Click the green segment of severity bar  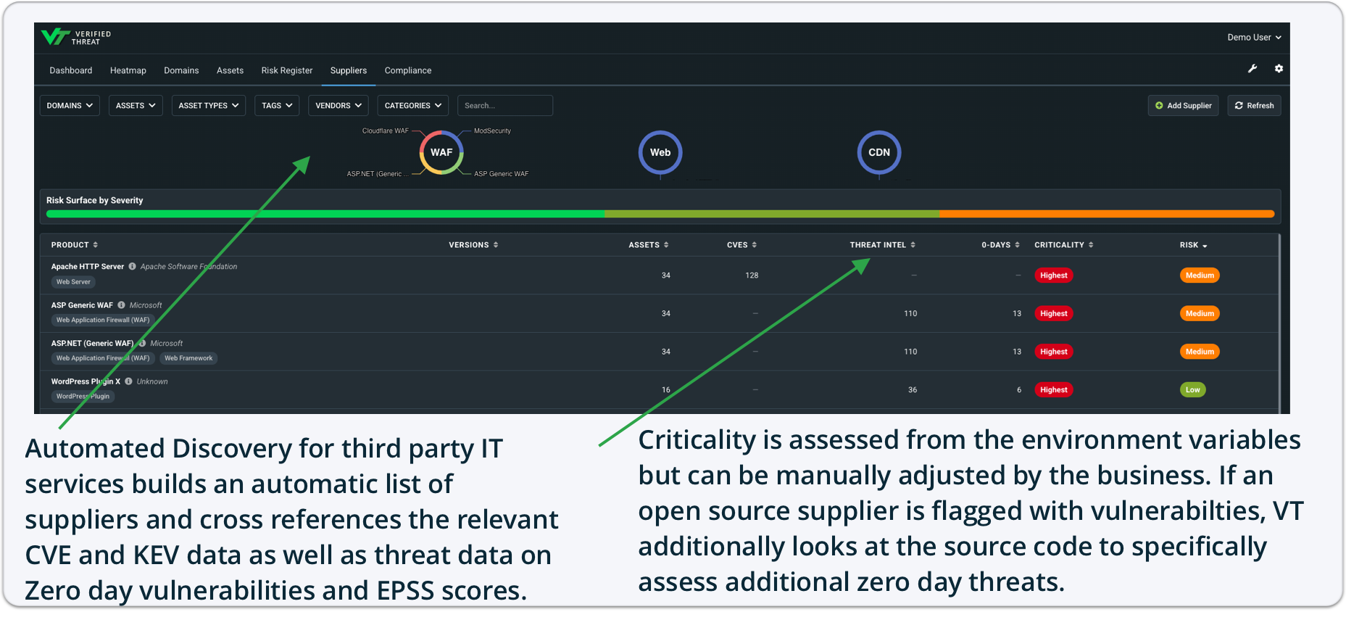click(x=325, y=214)
